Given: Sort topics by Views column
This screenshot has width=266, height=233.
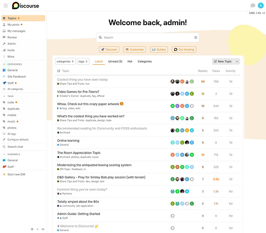Looking at the screenshot, I should (216, 71).
